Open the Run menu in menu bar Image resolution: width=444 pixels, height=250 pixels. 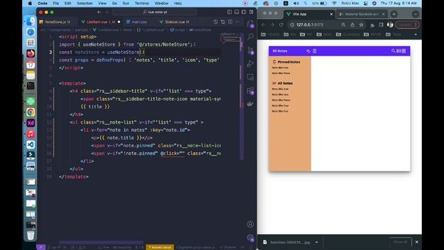pyautogui.click(x=126, y=3)
